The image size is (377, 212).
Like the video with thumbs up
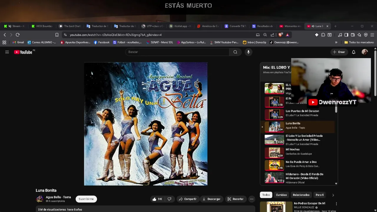tap(157, 199)
